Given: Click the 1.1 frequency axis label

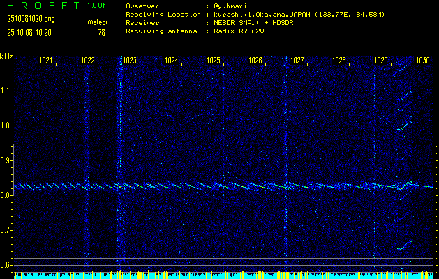Looking at the screenshot, I should (7, 91).
